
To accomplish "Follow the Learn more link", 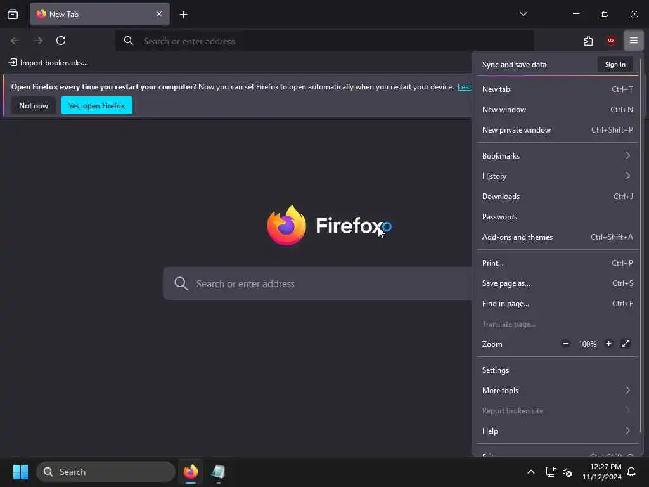I will 464,87.
